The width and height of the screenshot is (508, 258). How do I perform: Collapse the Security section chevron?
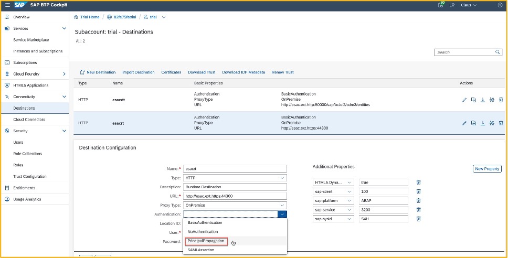click(x=64, y=131)
